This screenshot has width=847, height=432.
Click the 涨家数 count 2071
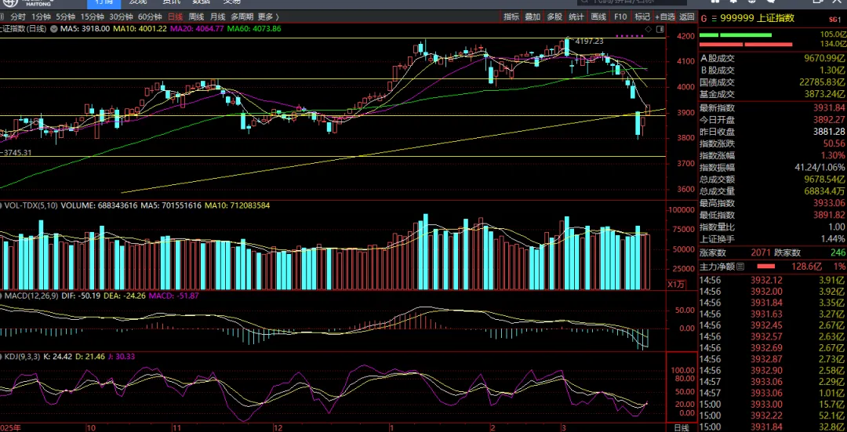click(760, 252)
